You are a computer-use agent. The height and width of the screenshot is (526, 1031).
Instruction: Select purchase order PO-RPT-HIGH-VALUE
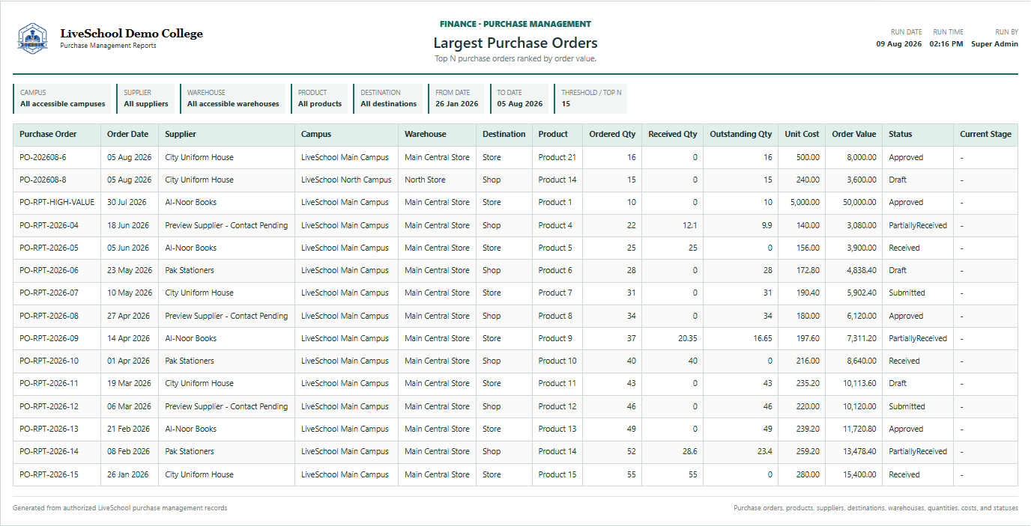57,202
